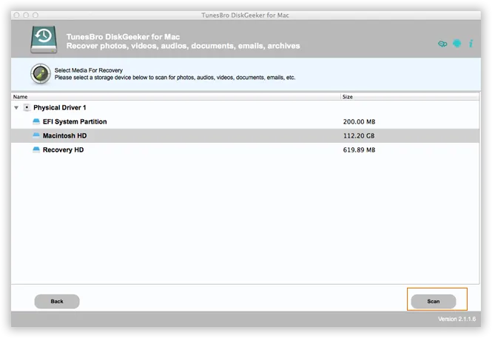Open the info 'i' icon
This screenshot has height=338, width=492.
[x=471, y=44]
